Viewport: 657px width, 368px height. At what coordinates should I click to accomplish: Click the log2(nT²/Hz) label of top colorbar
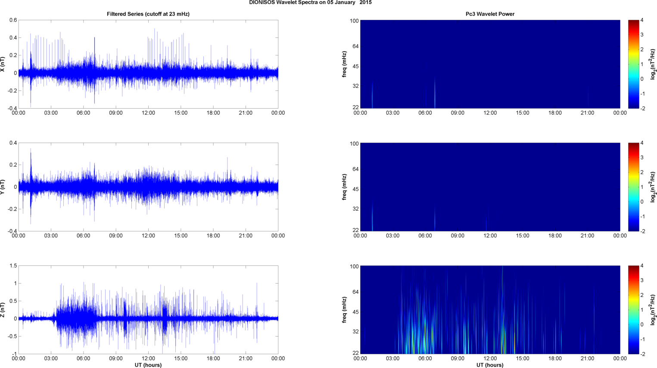coord(653,64)
